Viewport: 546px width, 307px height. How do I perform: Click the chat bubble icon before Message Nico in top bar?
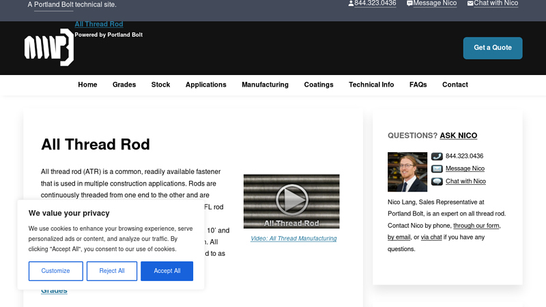(x=409, y=3)
